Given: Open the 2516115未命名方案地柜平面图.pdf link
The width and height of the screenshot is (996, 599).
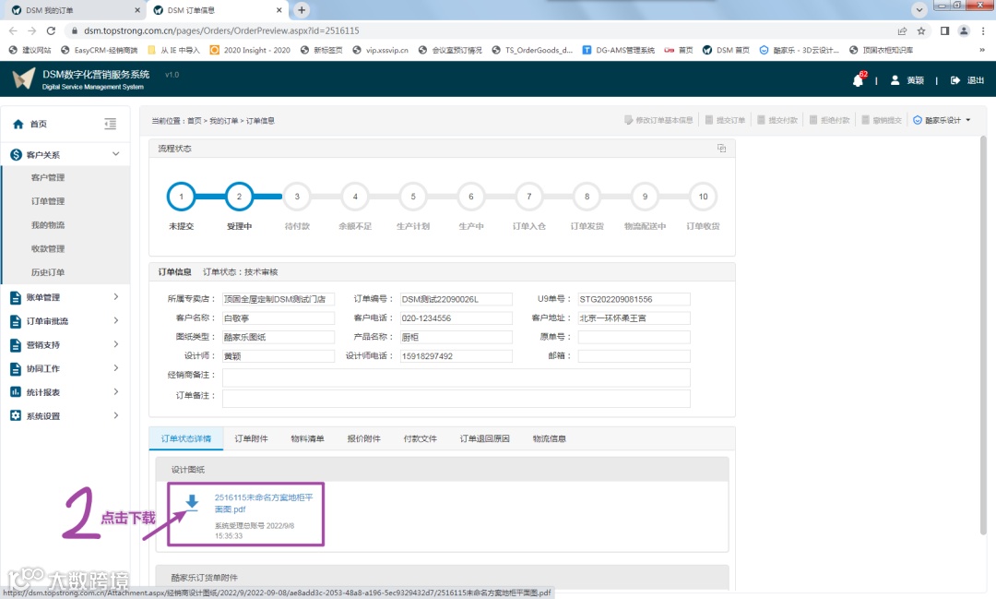Looking at the screenshot, I should (264, 503).
